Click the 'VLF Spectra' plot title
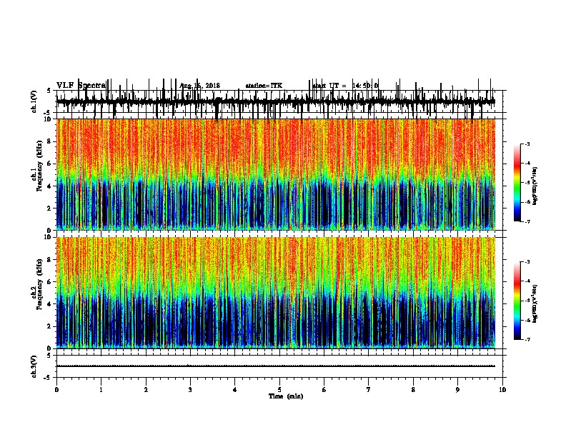The height and width of the screenshot is (437, 566). point(81,86)
